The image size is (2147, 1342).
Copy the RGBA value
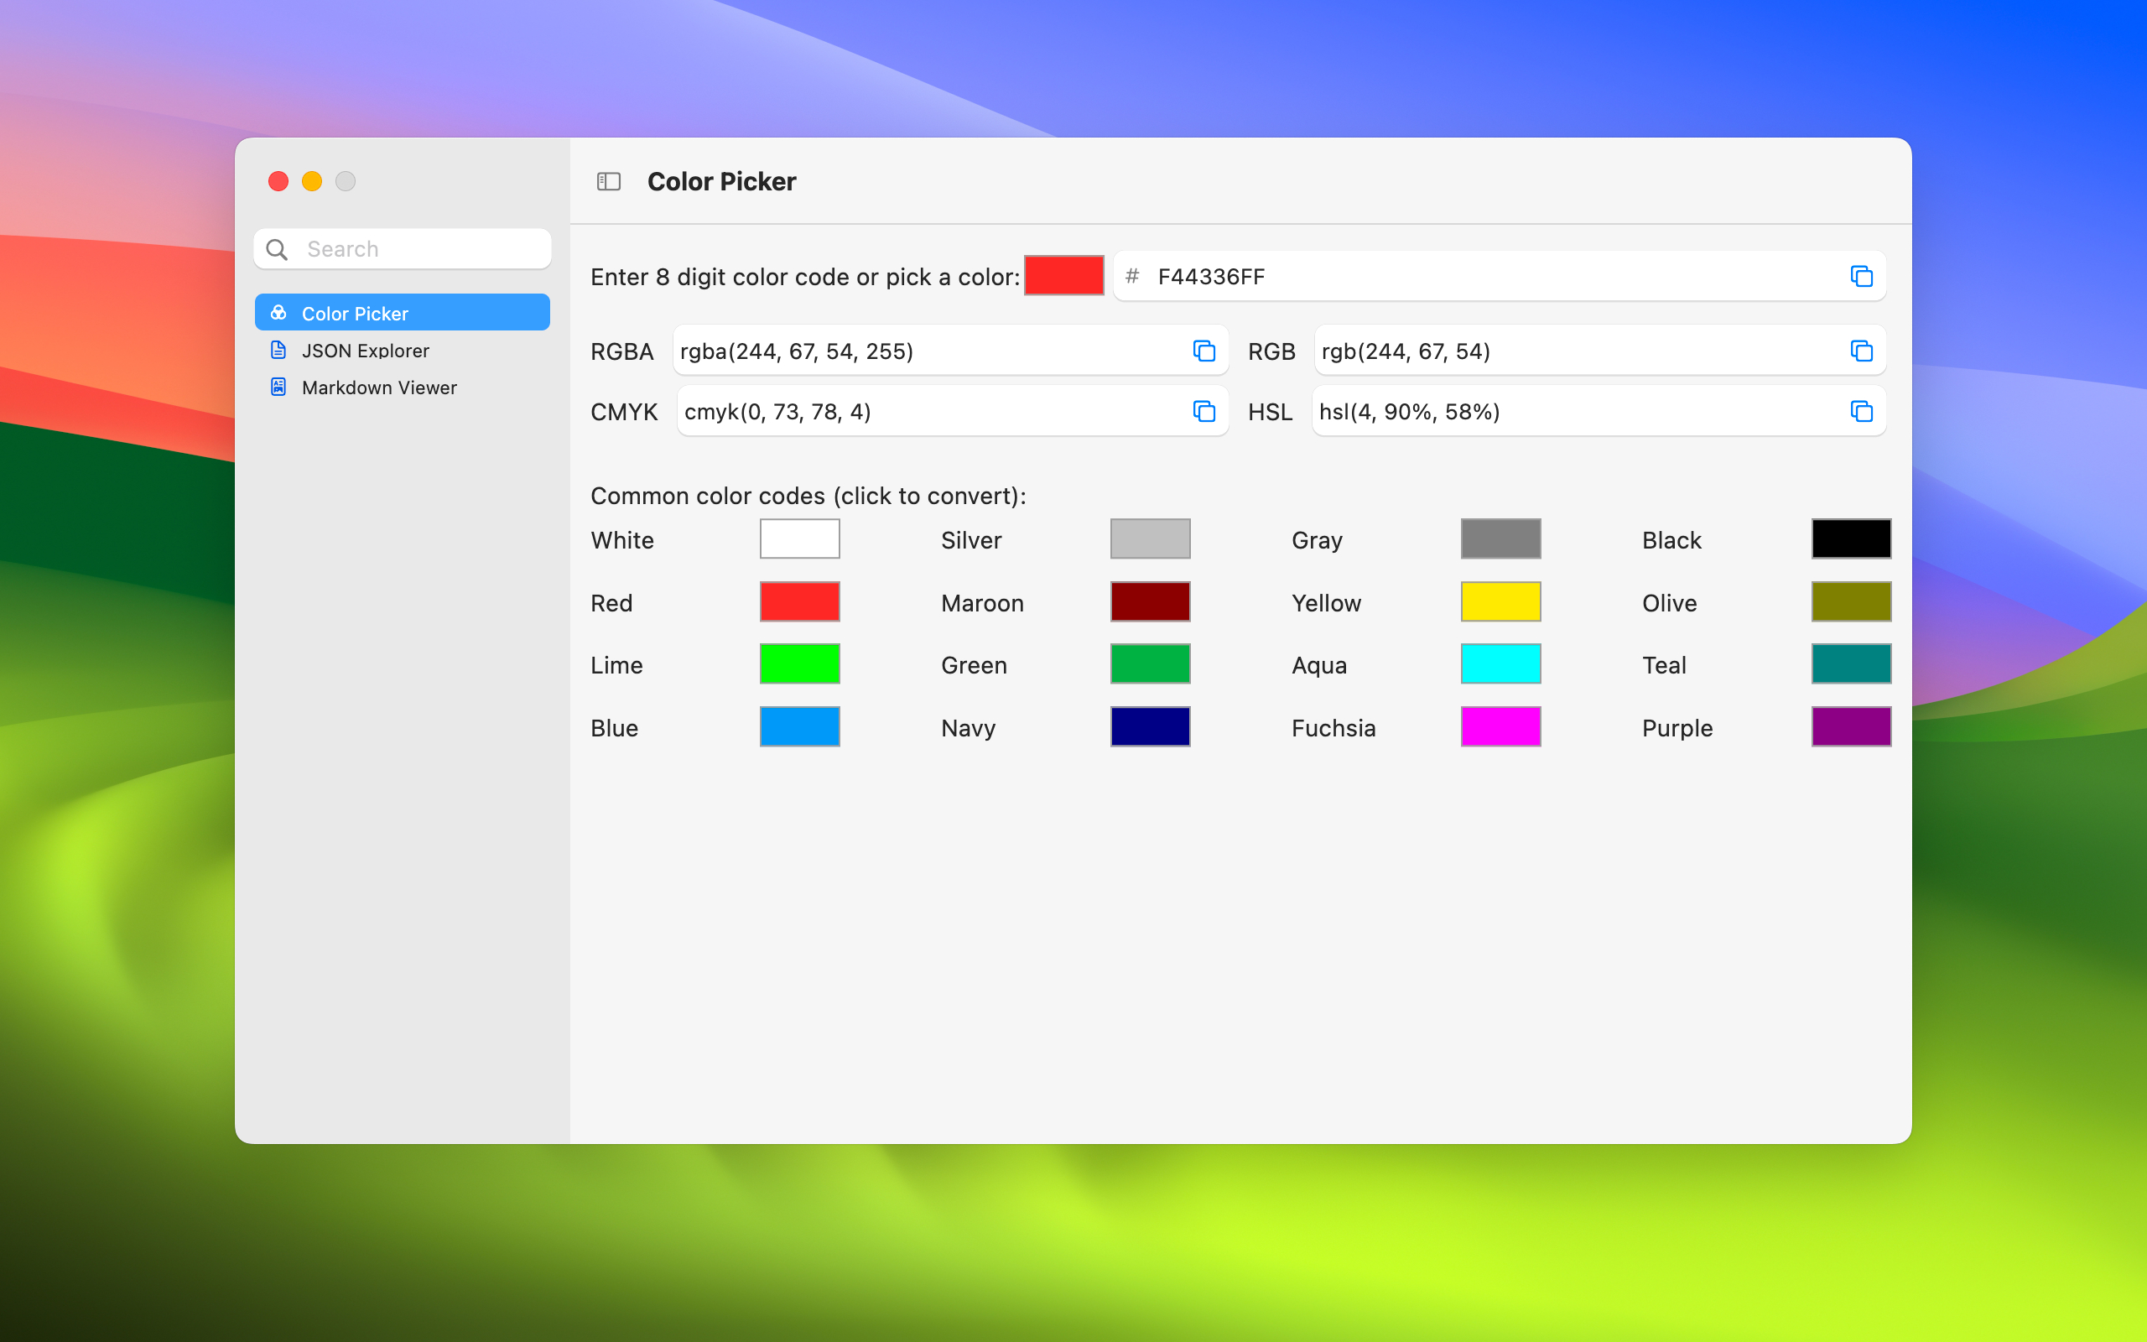1203,351
